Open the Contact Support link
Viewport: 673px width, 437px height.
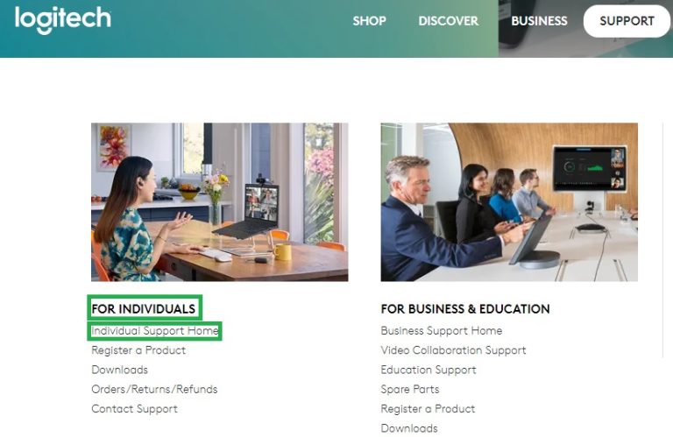pos(134,409)
